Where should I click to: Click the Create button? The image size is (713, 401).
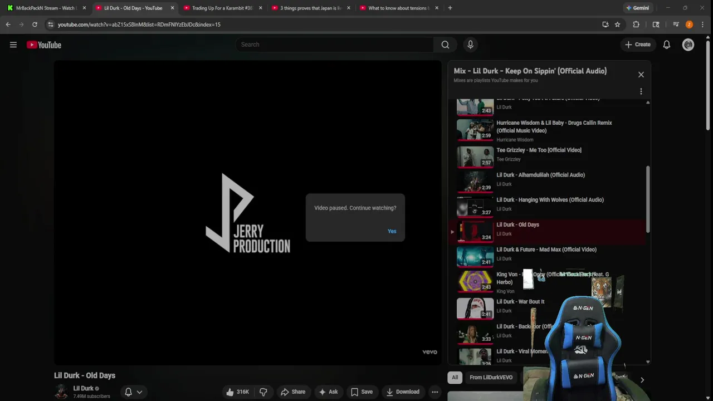[x=637, y=45]
